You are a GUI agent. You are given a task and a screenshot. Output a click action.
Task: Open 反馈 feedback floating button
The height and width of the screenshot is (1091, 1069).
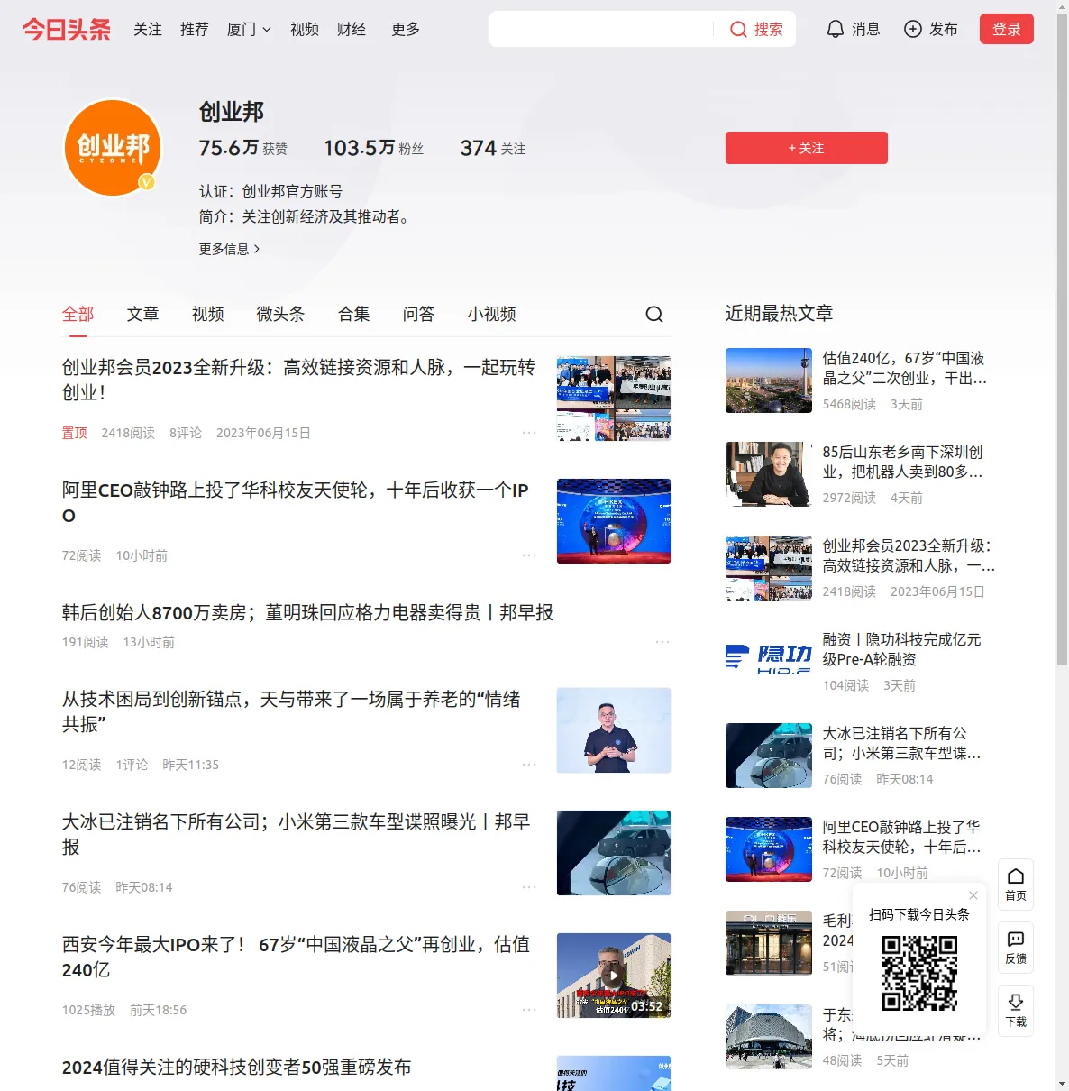(x=1016, y=947)
